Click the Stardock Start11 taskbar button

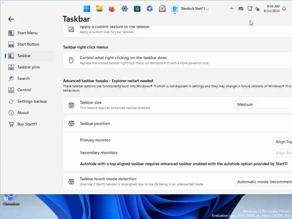point(190,9)
